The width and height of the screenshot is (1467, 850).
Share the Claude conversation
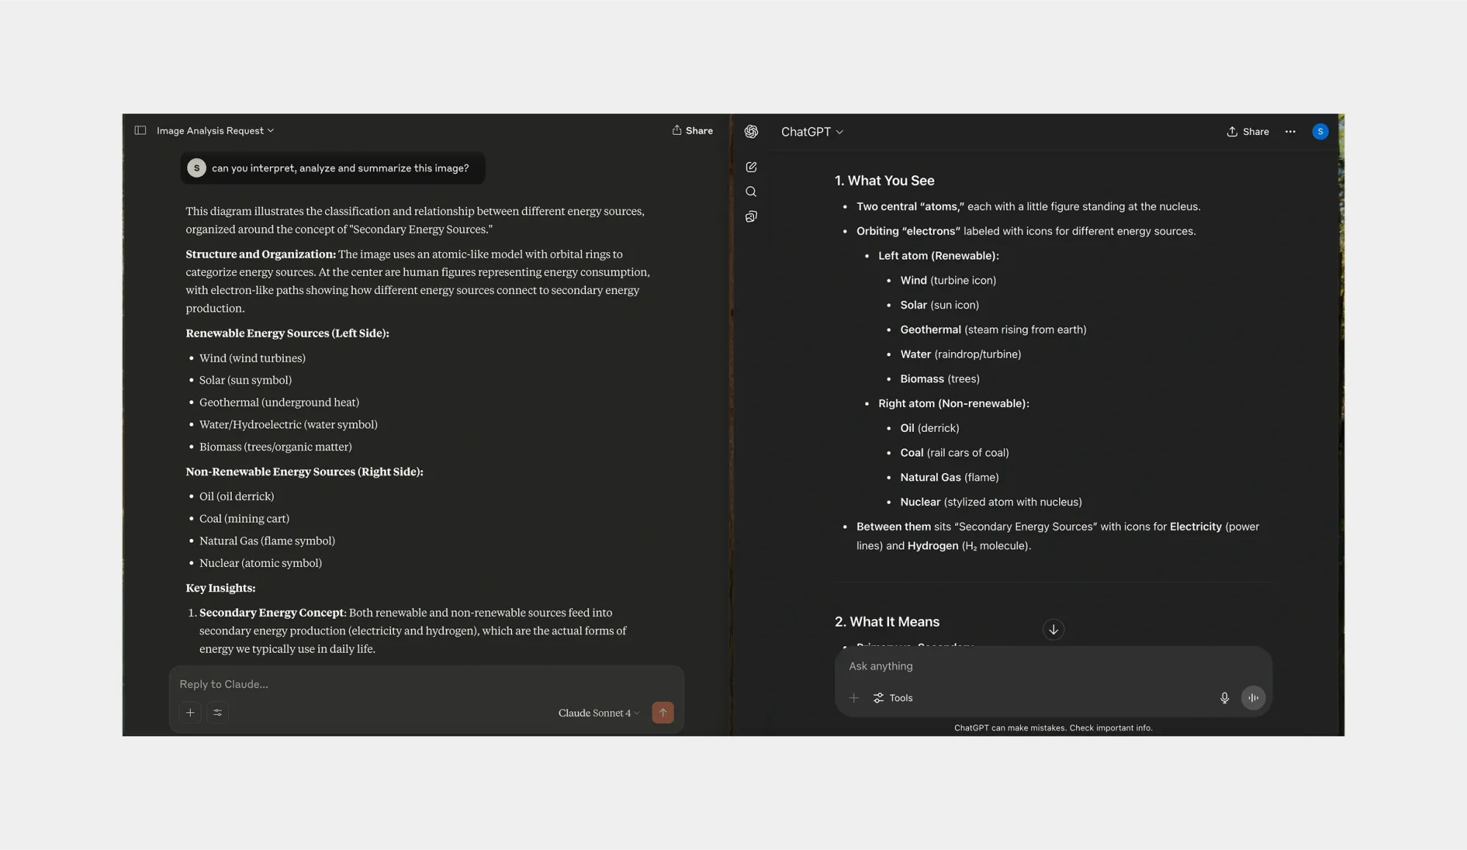(x=692, y=131)
